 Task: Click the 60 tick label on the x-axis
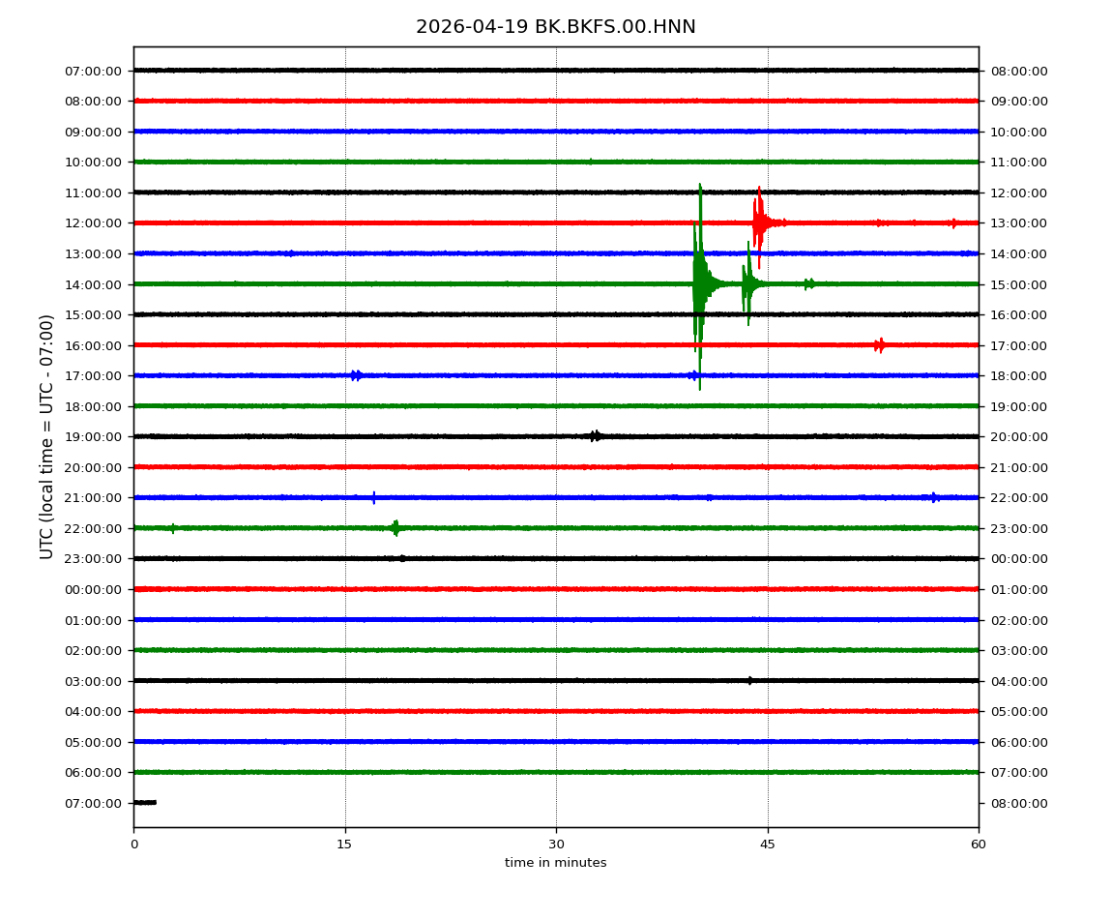(979, 844)
